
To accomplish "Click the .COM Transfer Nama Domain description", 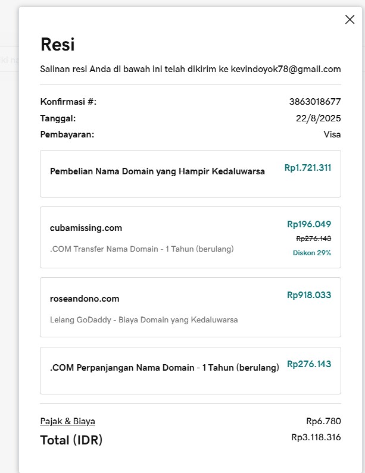I will pos(142,249).
